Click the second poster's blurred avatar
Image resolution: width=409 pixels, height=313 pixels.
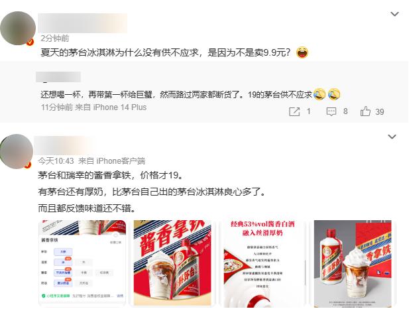pos(17,152)
